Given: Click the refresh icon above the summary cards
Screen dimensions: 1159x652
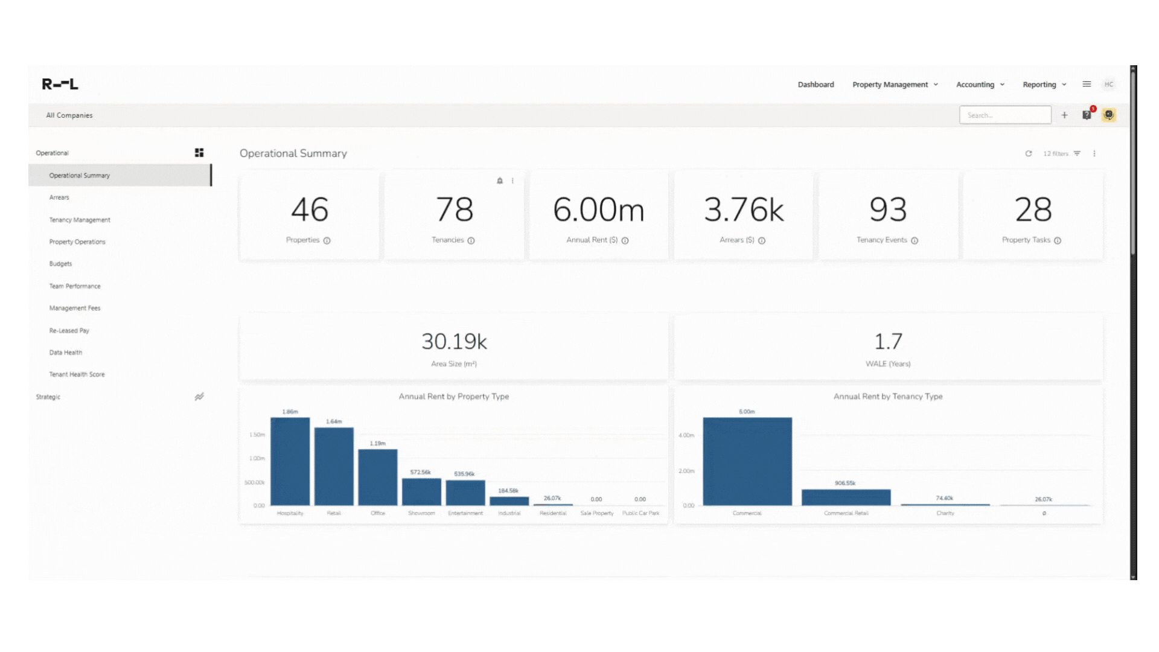Looking at the screenshot, I should coord(1029,153).
